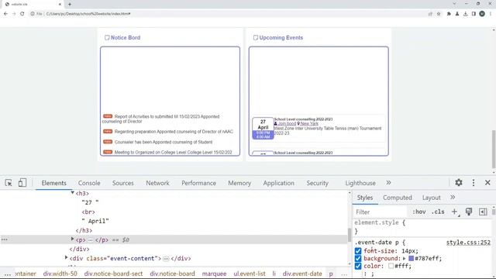The height and width of the screenshot is (279, 496).
Task: Expand the background shorthand property arrow
Action: [x=405, y=258]
